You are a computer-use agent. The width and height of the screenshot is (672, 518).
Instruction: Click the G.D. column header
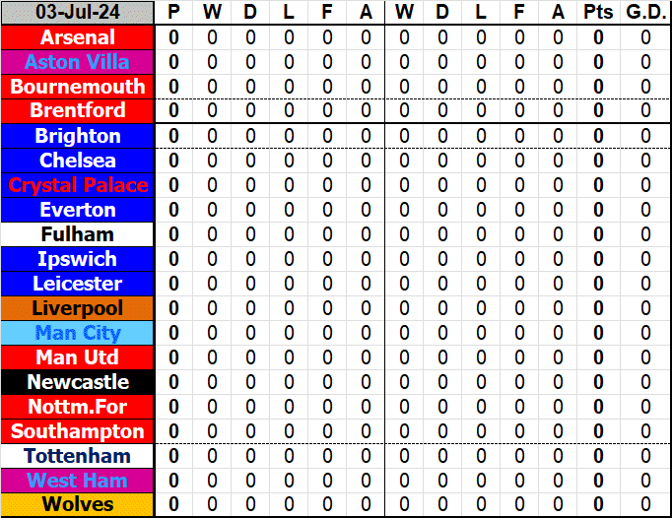645,13
